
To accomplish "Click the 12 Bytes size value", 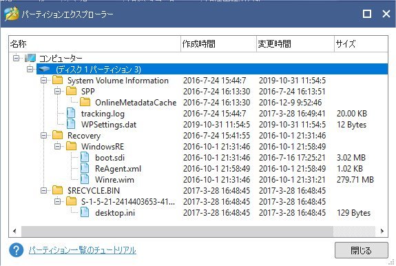I will 351,125.
